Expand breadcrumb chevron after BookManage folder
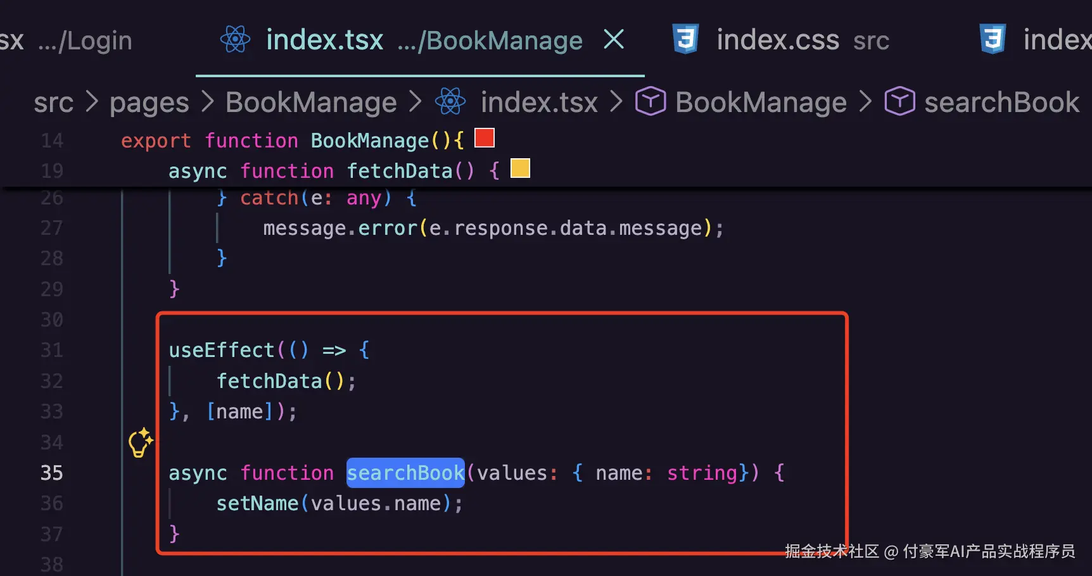Viewport: 1092px width, 576px height. [416, 102]
